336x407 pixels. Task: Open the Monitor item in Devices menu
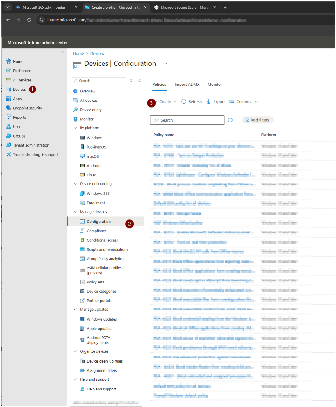tap(87, 119)
